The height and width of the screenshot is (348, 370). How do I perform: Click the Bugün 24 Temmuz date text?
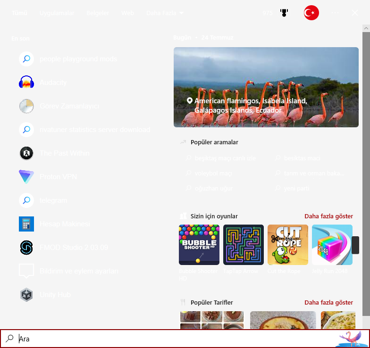(203, 38)
